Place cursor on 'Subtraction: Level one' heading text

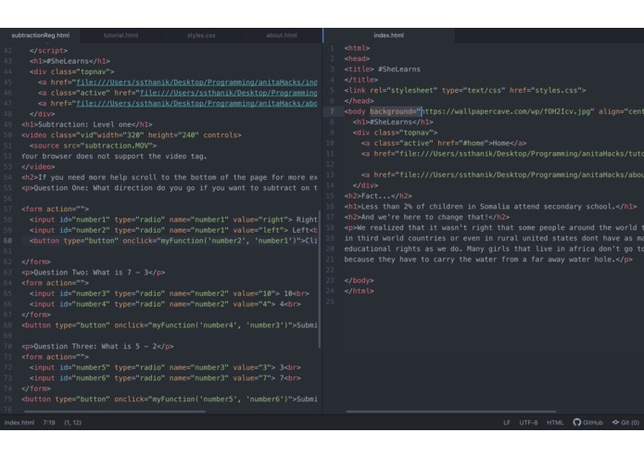click(85, 124)
